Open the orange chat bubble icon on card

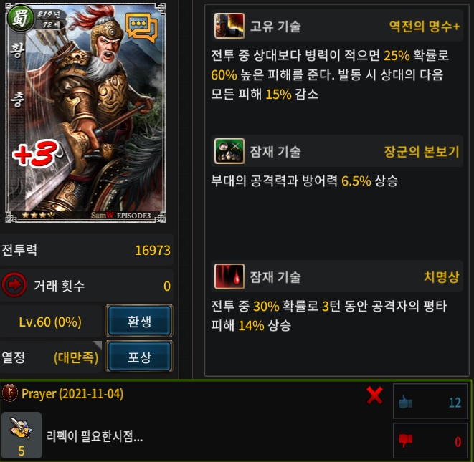[141, 27]
